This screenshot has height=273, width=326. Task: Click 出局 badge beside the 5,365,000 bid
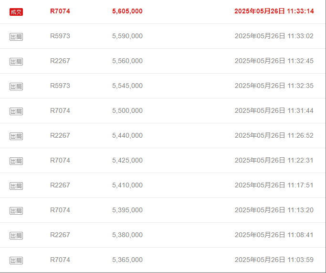click(16, 261)
